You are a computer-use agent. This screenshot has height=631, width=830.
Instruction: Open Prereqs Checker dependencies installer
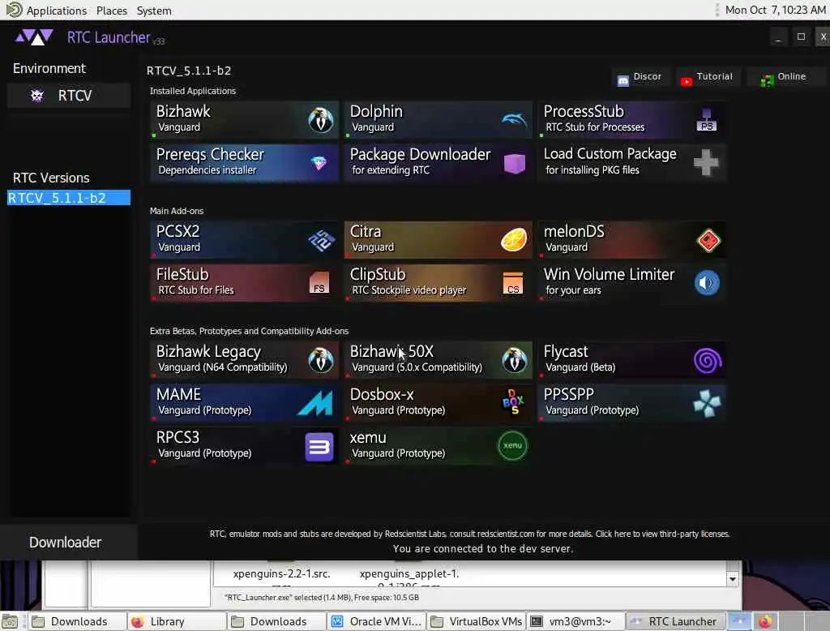pos(244,163)
